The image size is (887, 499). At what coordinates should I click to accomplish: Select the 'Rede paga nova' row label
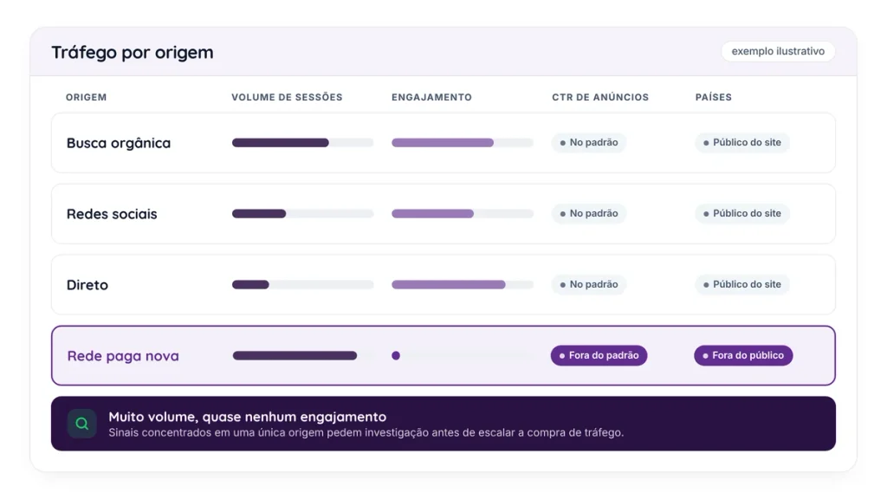(123, 356)
